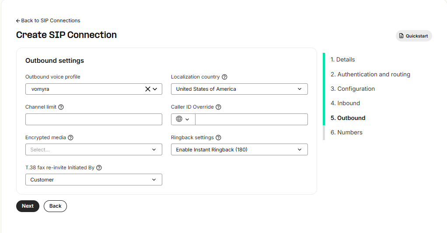Open the Quickstart guide
447x233 pixels.
[414, 36]
